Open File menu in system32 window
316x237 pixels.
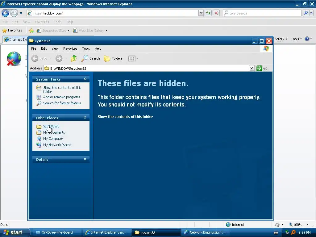click(34, 48)
